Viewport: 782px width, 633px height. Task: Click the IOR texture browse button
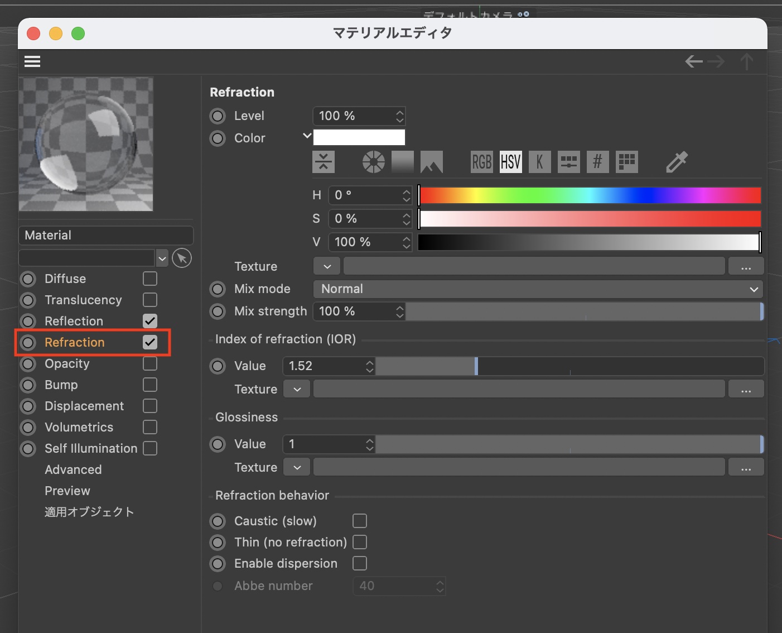(746, 390)
